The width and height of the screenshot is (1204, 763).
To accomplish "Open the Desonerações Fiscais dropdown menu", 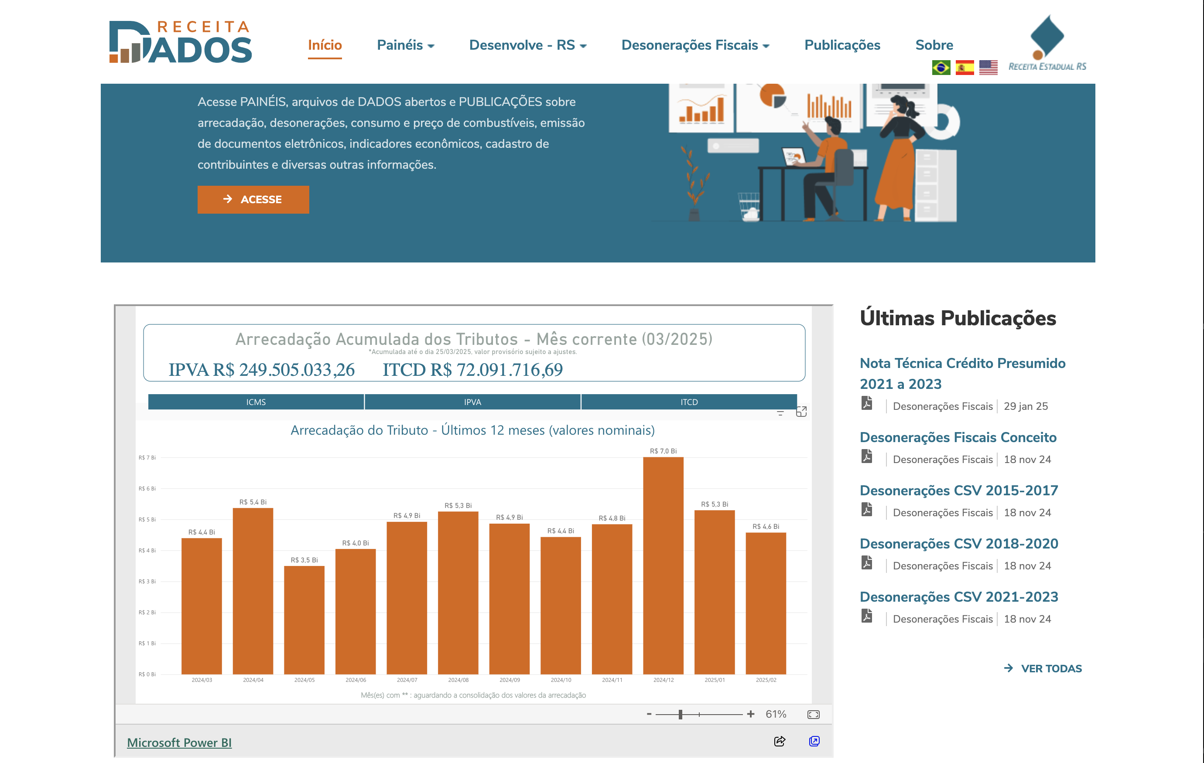I will 694,45.
